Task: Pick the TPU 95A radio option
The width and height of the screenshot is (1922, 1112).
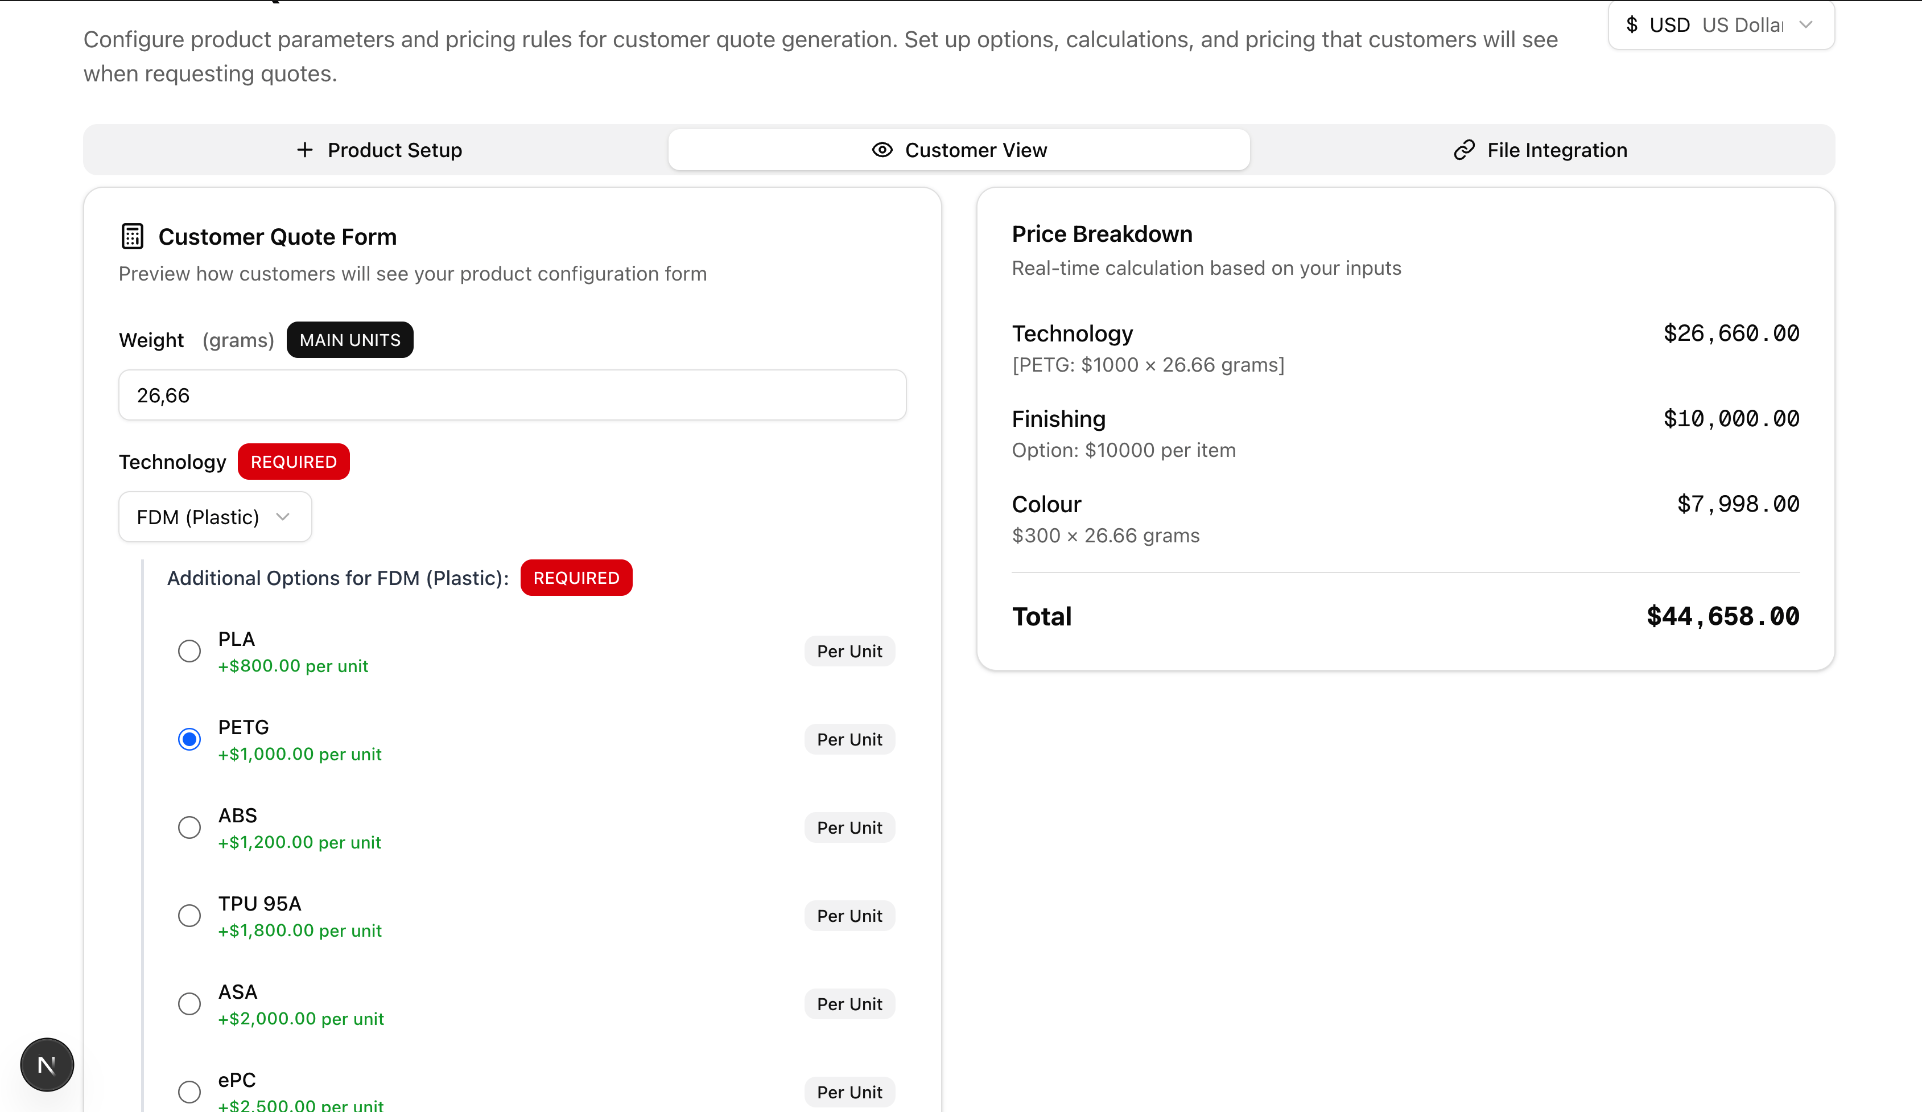Action: tap(189, 915)
